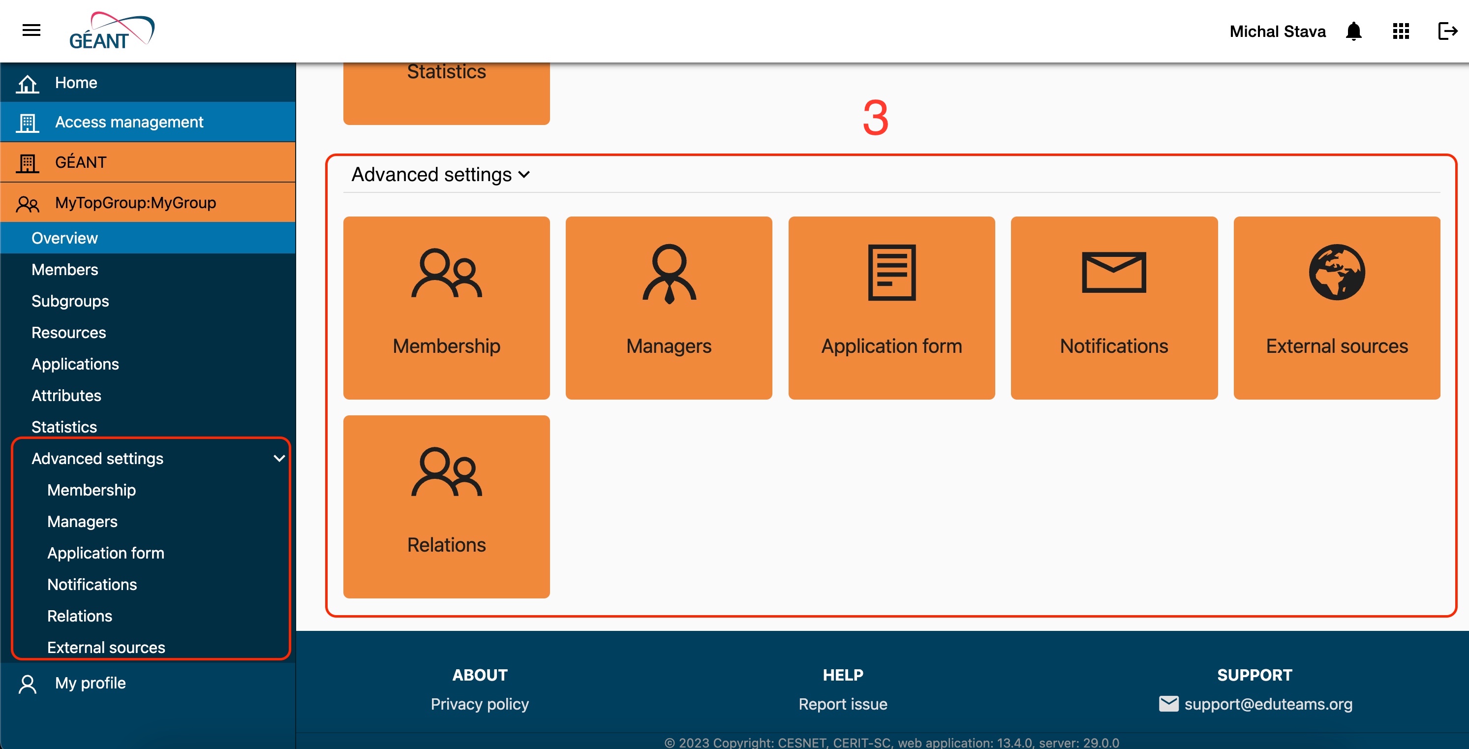The image size is (1469, 749).
Task: Click the Membership tile people icon
Action: (x=447, y=273)
